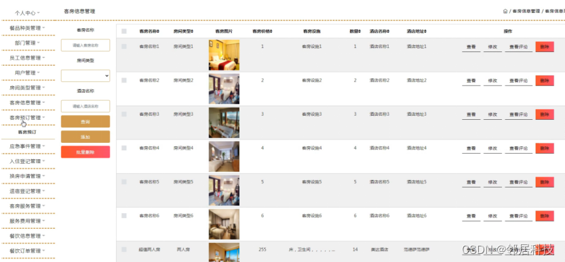Expand the 员工信息管理 sidebar menu
The width and height of the screenshot is (565, 262).
click(x=27, y=58)
